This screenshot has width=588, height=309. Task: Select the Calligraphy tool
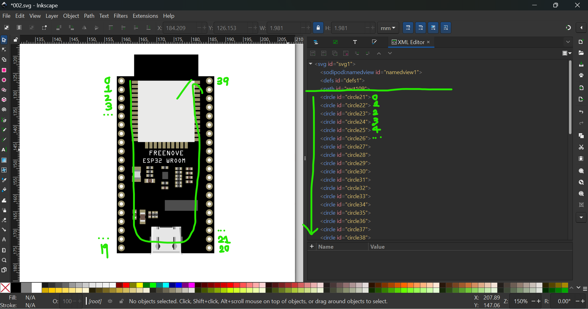click(x=4, y=140)
